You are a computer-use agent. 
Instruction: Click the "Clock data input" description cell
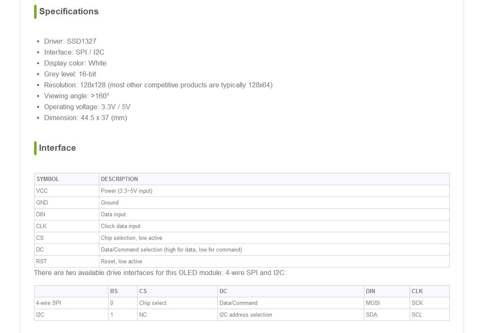pos(121,226)
